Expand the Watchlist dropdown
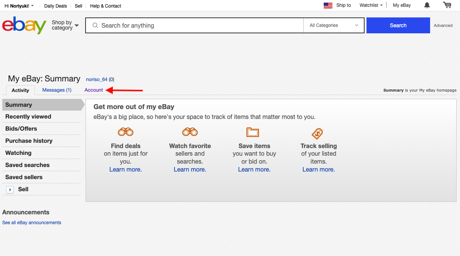This screenshot has height=256, width=460. point(371,5)
